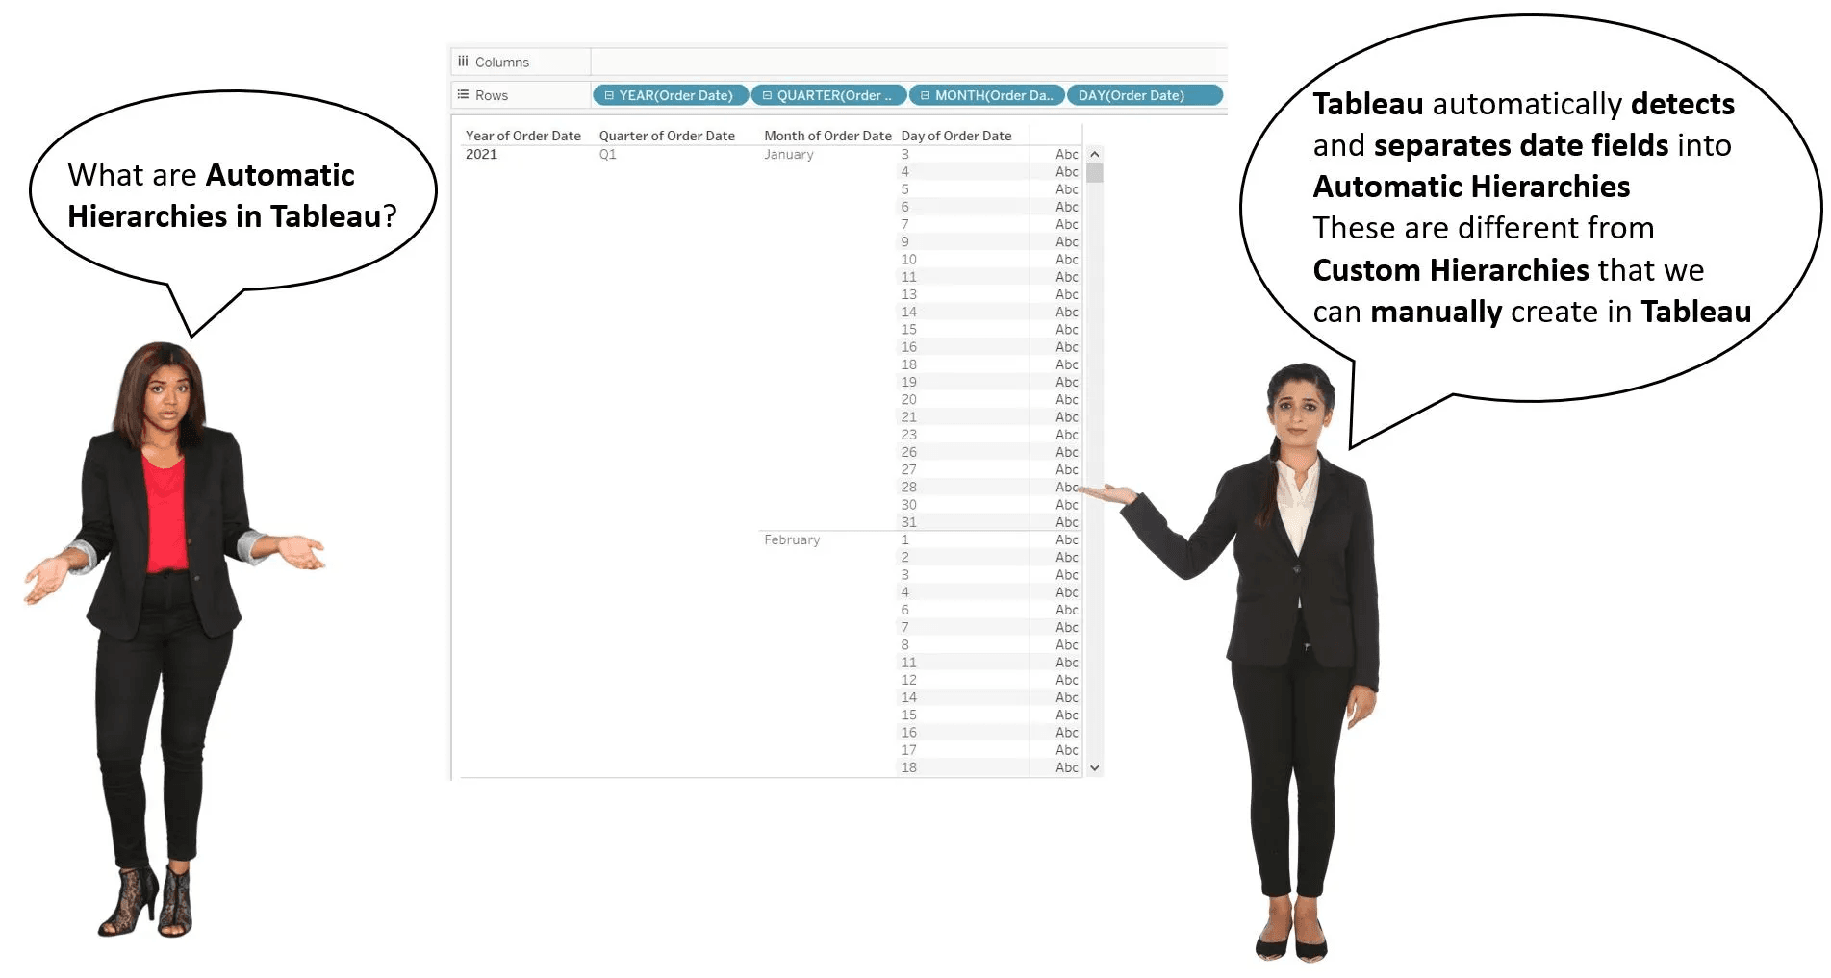Click the Quarter of Order Date header
This screenshot has width=1831, height=978.
pyautogui.click(x=667, y=136)
